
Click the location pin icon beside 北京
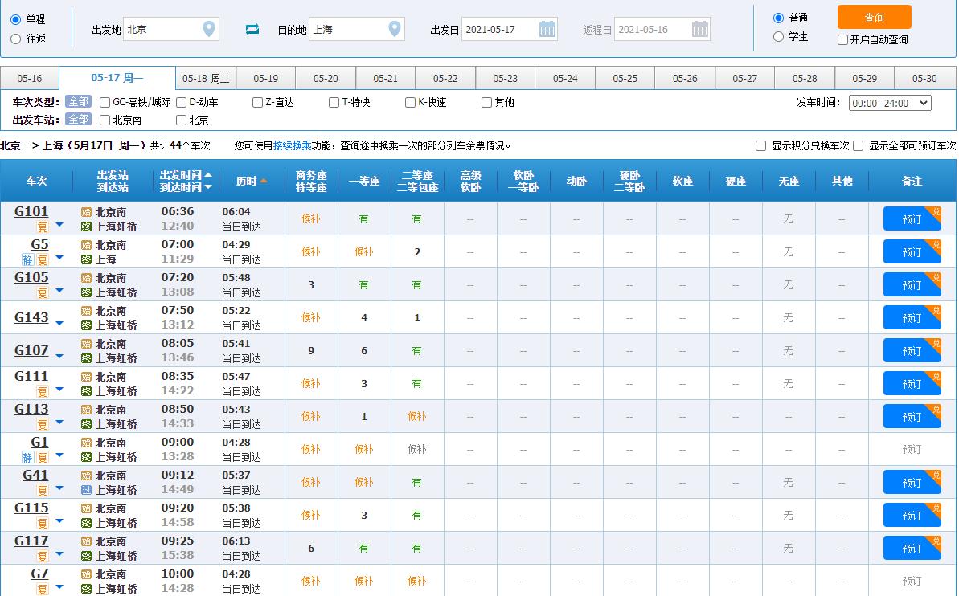pos(210,28)
